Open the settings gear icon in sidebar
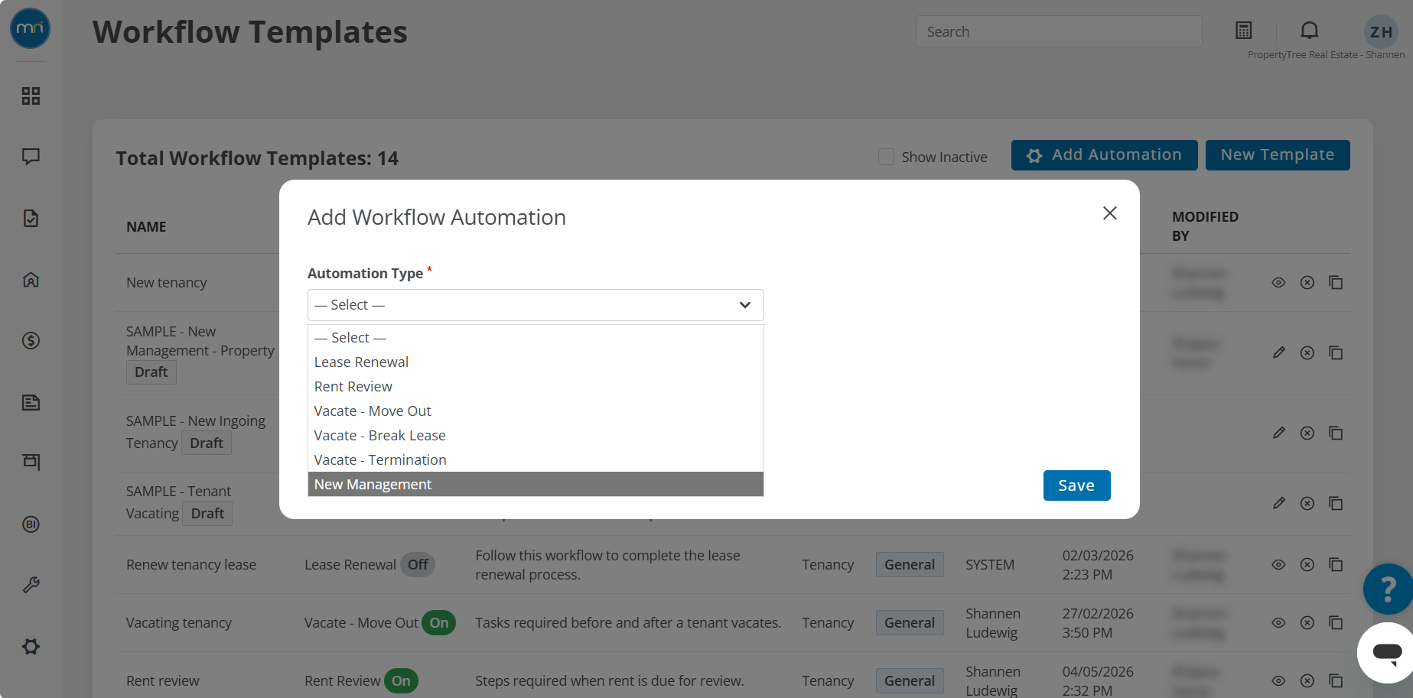This screenshot has height=698, width=1413. pyautogui.click(x=31, y=646)
